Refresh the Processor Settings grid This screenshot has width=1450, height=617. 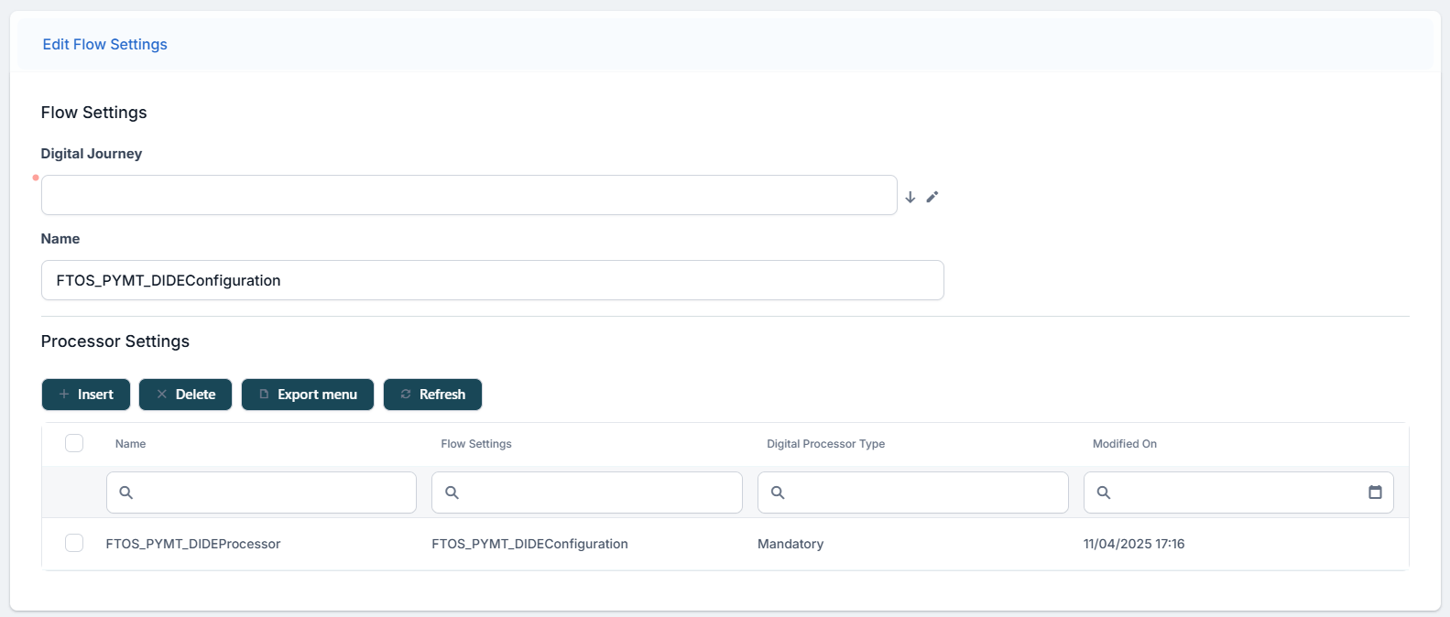click(432, 395)
